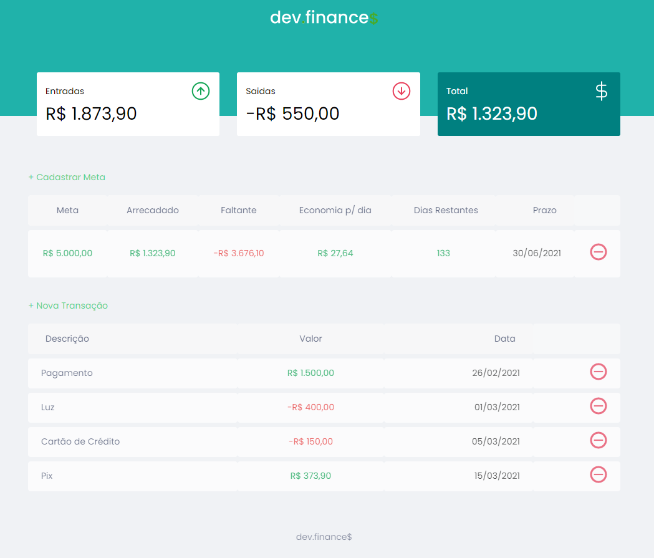The image size is (654, 558).
Task: Delete the Pagamento transaction via its minus icon
Action: pyautogui.click(x=598, y=372)
